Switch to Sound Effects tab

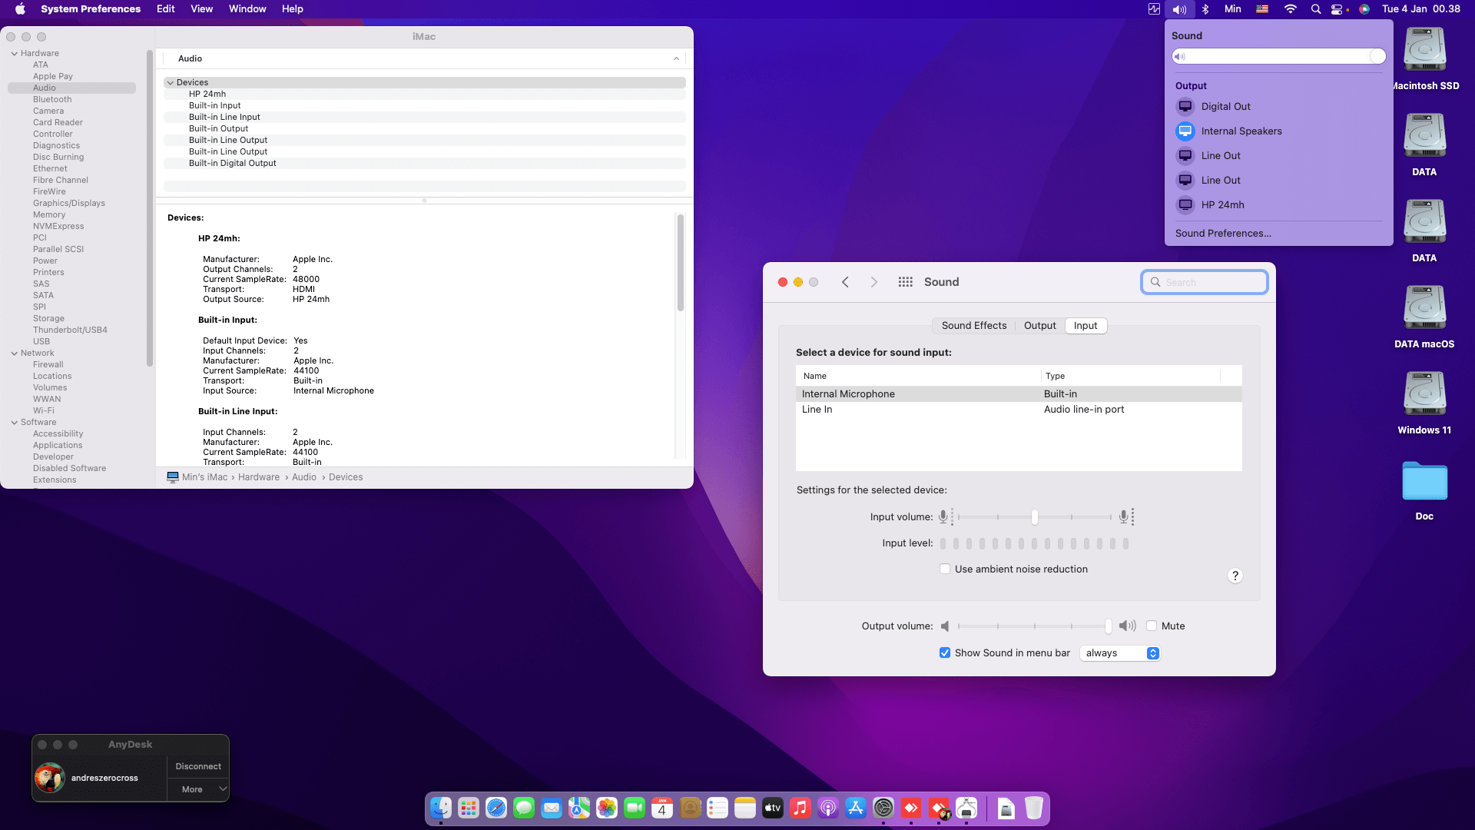tap(973, 326)
